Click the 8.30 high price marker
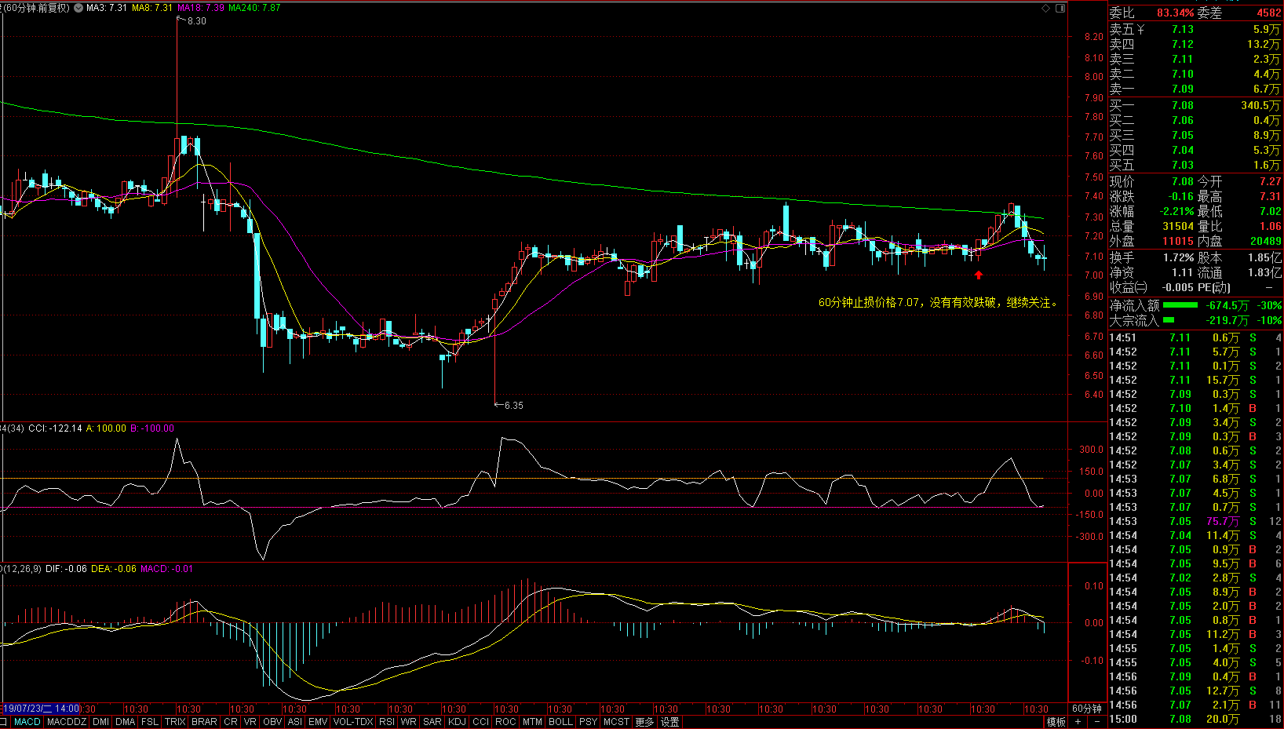Viewport: 1284px width, 729px height. (x=197, y=21)
